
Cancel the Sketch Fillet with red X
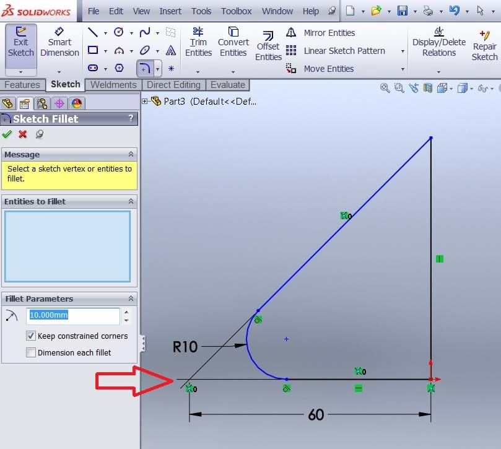coord(23,134)
